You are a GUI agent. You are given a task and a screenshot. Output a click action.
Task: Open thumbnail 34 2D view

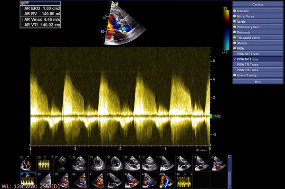(x=184, y=163)
